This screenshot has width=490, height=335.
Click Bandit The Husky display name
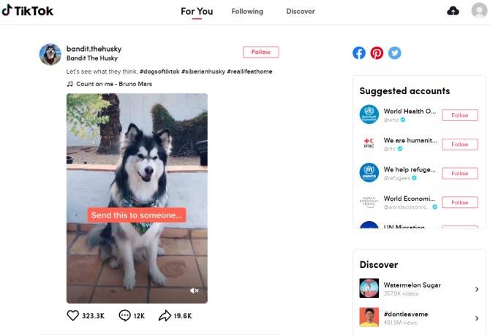click(92, 58)
